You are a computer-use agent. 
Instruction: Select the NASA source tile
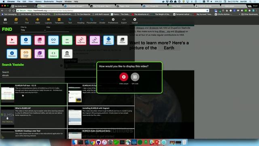point(53,40)
